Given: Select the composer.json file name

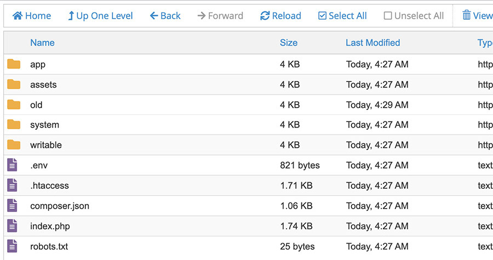Looking at the screenshot, I should (x=60, y=206).
